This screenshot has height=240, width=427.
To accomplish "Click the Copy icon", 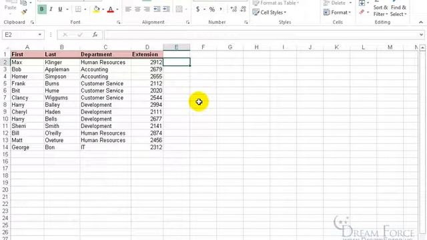I will (x=24, y=3).
